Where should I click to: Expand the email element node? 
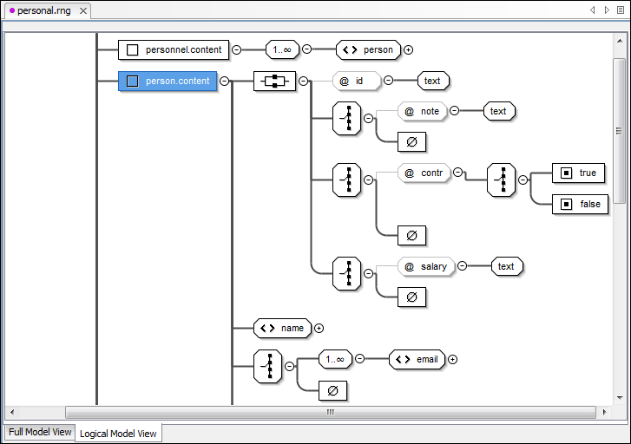(452, 359)
